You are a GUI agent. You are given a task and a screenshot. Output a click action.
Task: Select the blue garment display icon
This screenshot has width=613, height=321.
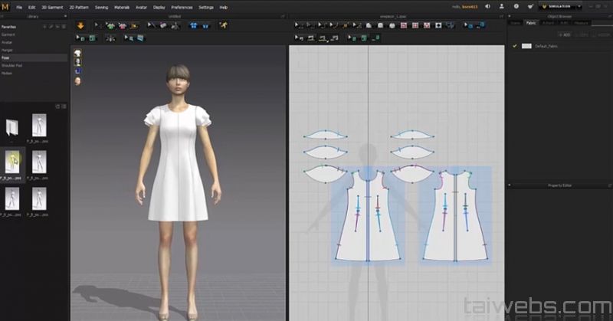tap(194, 25)
